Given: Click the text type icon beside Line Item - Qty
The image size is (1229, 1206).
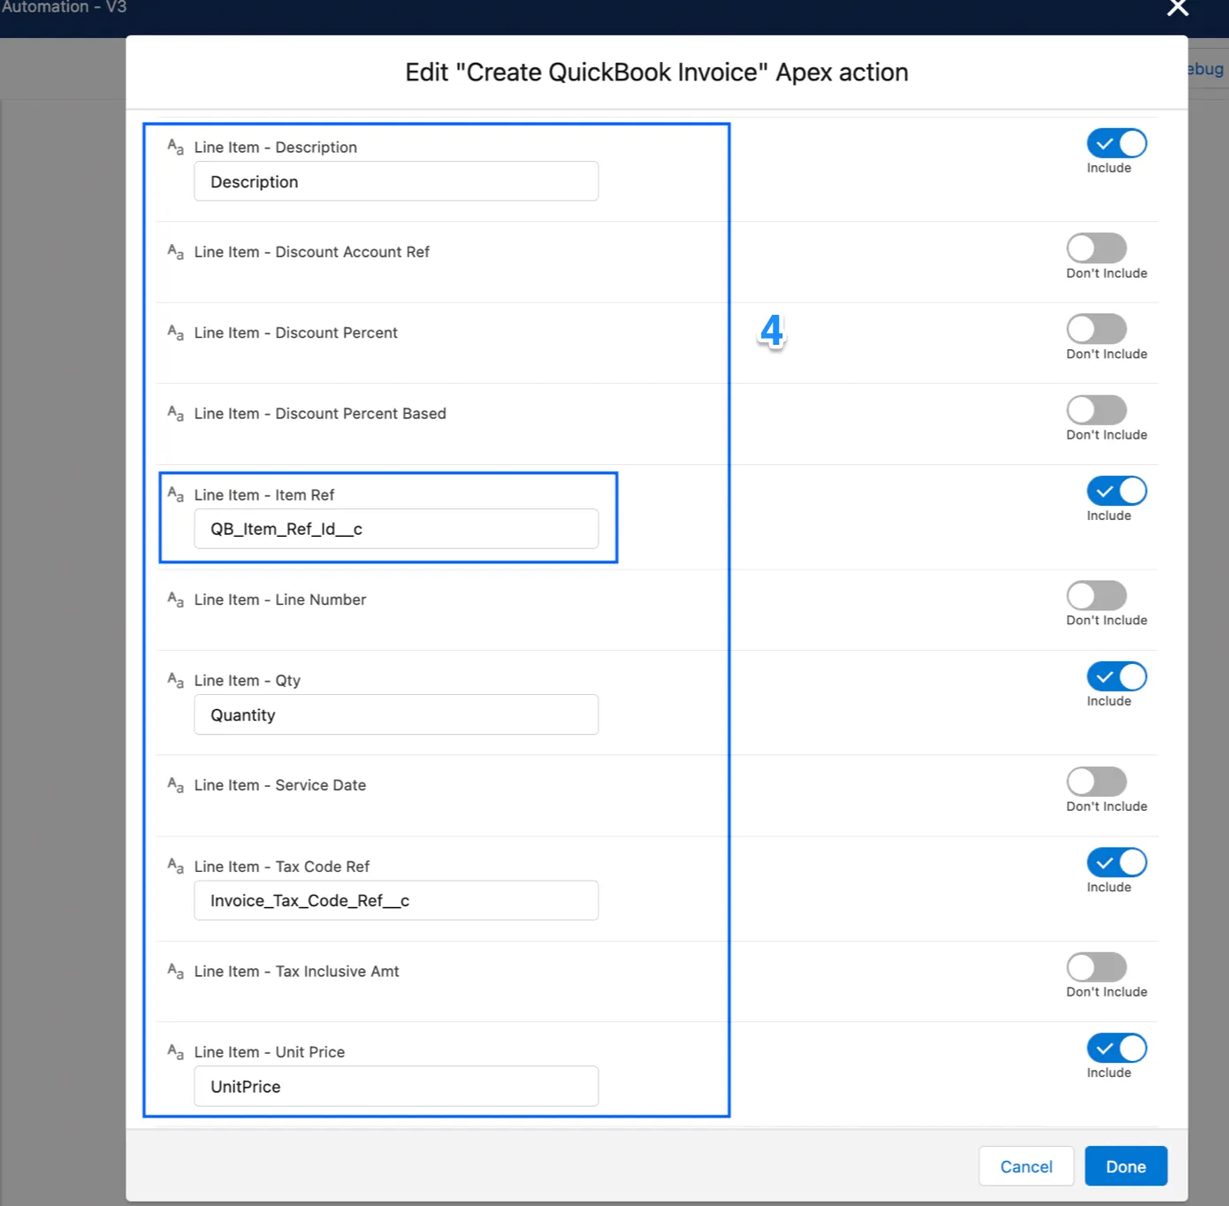Looking at the screenshot, I should click(x=175, y=681).
